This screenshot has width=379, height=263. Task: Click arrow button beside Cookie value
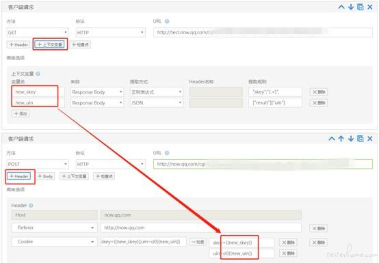(x=198, y=242)
